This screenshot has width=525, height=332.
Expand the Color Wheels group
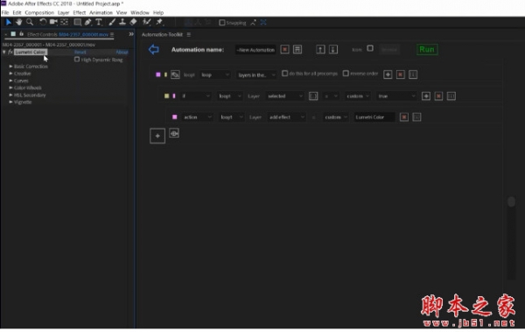(10, 88)
